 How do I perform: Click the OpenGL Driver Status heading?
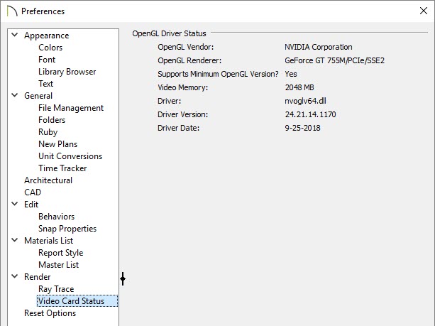pyautogui.click(x=169, y=33)
